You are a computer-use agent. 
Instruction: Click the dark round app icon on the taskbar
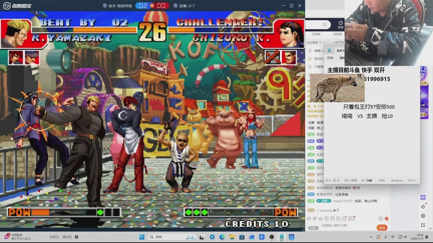272,237
